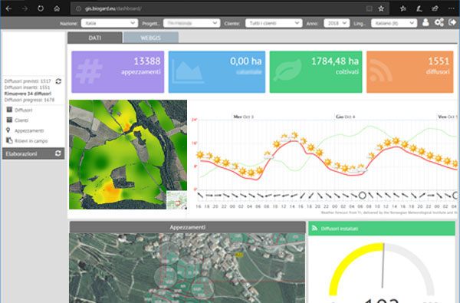
Task: Expand the Elaborazioni section header
Action: click(x=33, y=153)
